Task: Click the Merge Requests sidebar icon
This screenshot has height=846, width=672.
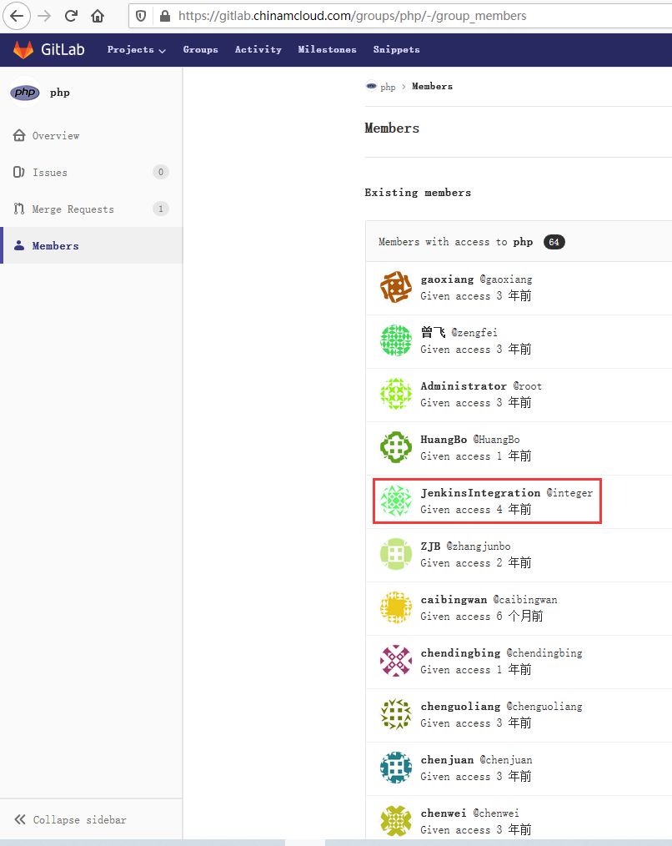Action: 19,209
